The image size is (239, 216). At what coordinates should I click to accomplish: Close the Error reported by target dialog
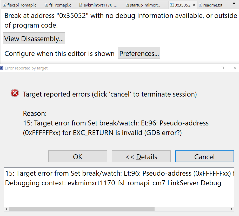235,68
